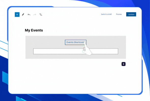
Task: Redo the last undone change
Action: pyautogui.click(x=35, y=15)
